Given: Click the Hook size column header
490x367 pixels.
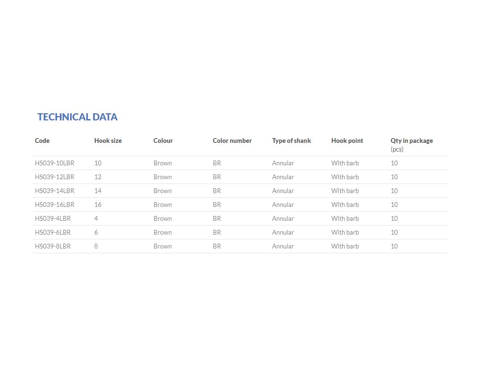Looking at the screenshot, I should click(108, 141).
